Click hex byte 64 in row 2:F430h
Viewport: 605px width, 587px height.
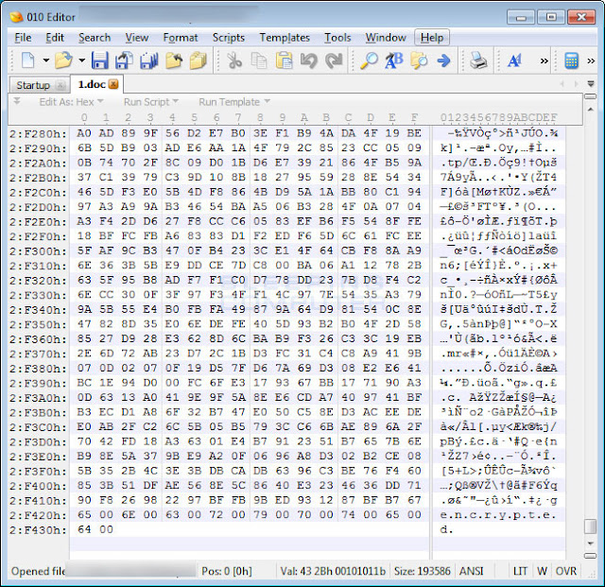pyautogui.click(x=84, y=529)
